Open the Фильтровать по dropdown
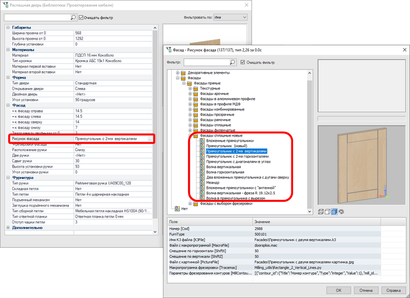Image resolution: width=410 pixels, height=298 pixels. pos(230,17)
